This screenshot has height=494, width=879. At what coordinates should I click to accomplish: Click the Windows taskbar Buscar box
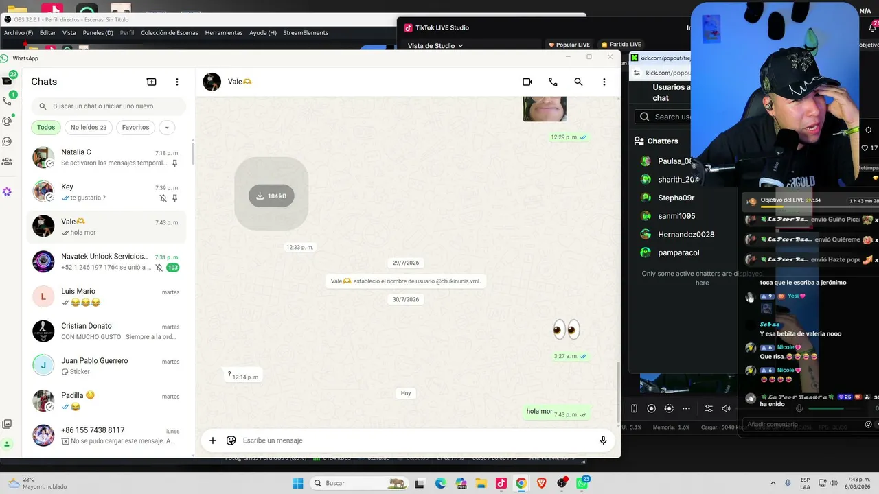click(x=358, y=483)
